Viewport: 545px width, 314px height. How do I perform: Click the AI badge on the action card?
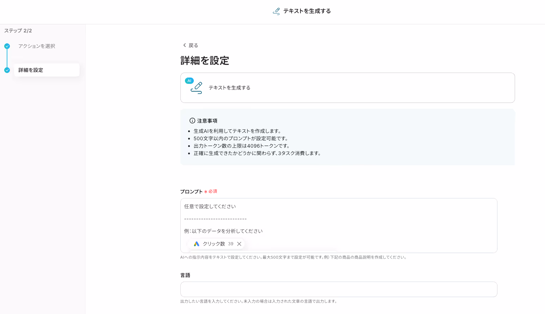(189, 81)
